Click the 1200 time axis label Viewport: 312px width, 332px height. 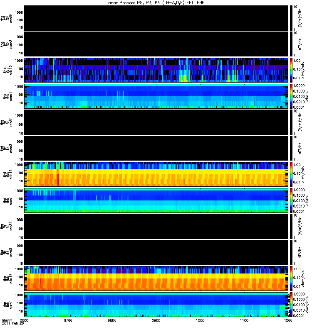coord(288,320)
